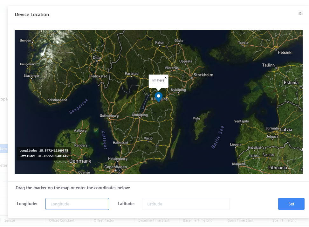Click the Denmark country label
The image size is (309, 227).
(x=80, y=161)
